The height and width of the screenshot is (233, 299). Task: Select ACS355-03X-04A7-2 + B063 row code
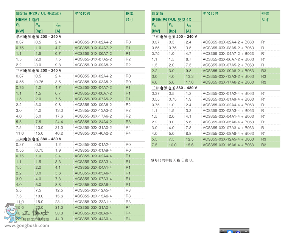(228, 54)
